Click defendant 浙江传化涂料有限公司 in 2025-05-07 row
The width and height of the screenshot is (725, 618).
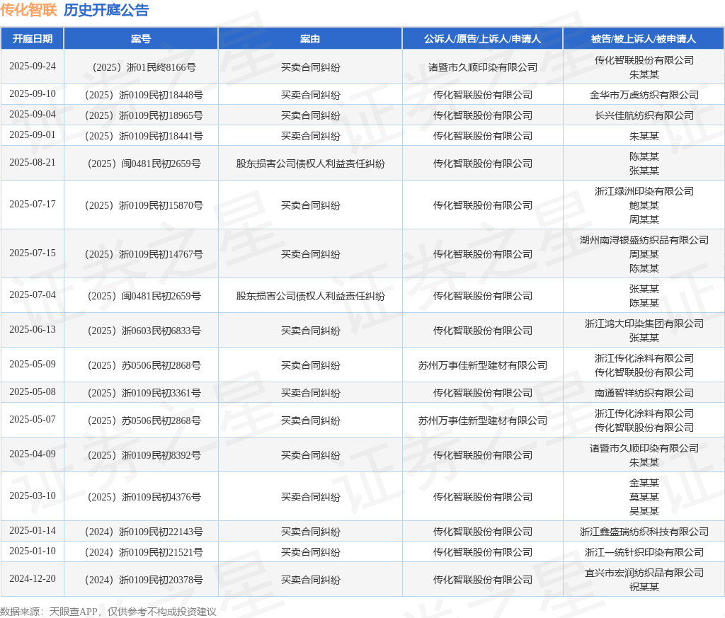644,413
